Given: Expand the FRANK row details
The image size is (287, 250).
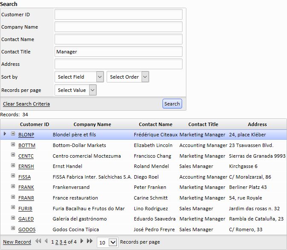Looking at the screenshot, I should pos(13,186).
